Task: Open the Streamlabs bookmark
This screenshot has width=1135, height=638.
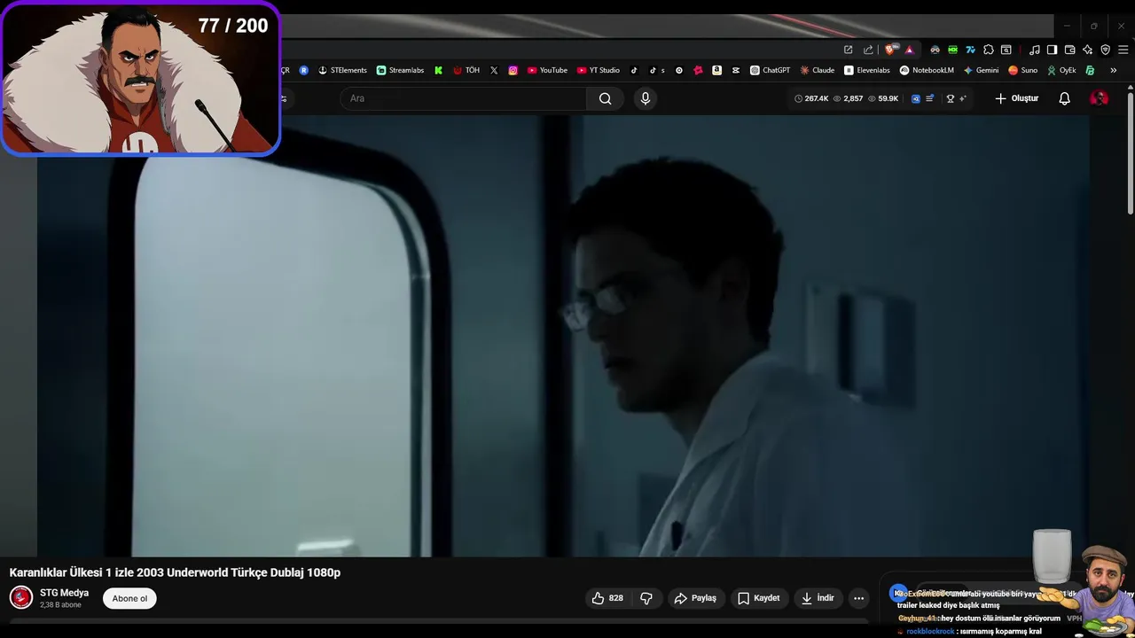Action: [x=400, y=70]
